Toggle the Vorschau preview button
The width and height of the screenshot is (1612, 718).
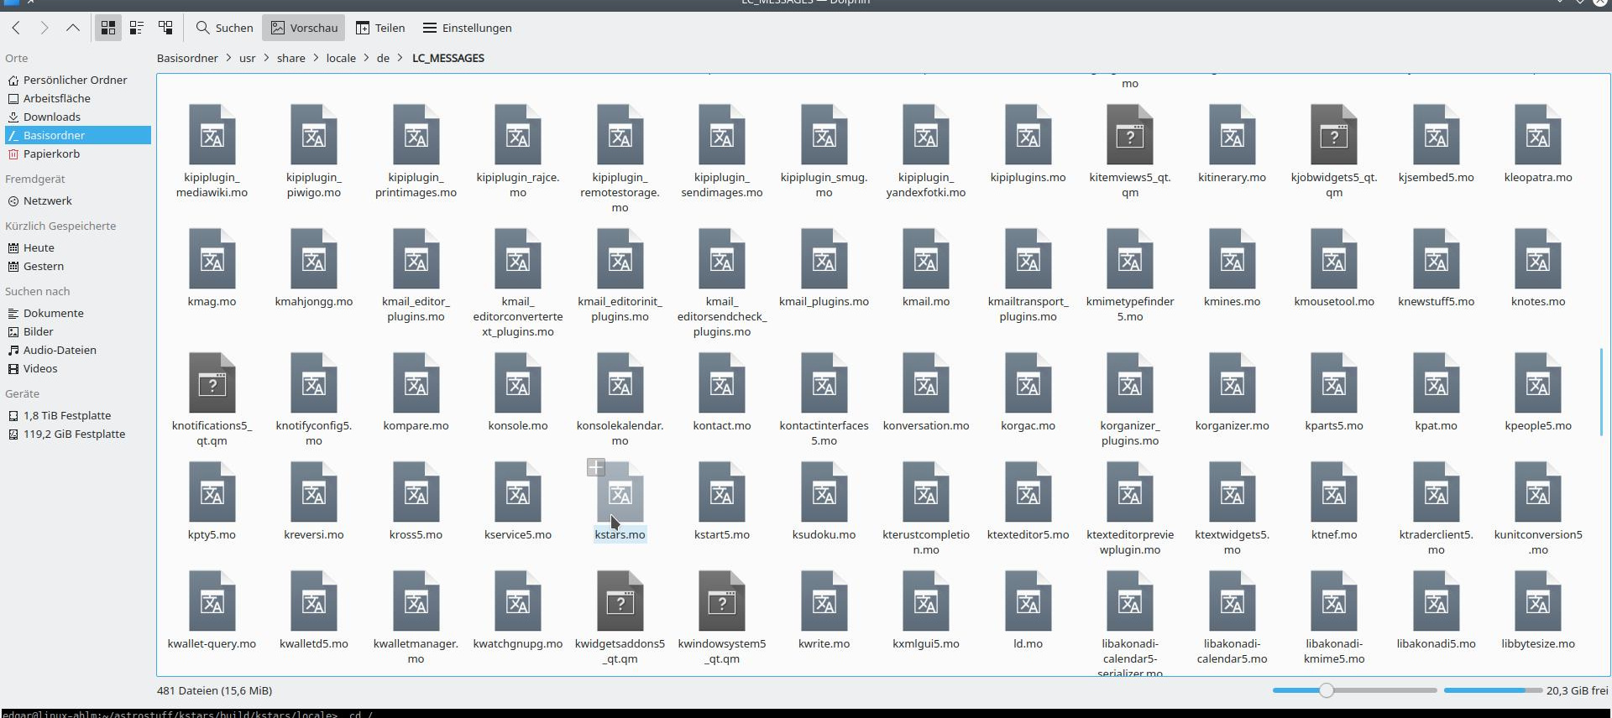304,28
